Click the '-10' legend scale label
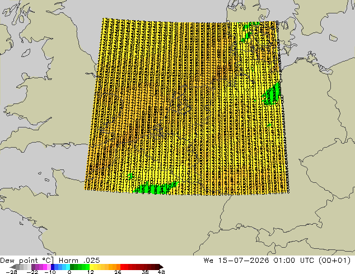The width and height of the screenshot is (355, 274). click(50, 272)
